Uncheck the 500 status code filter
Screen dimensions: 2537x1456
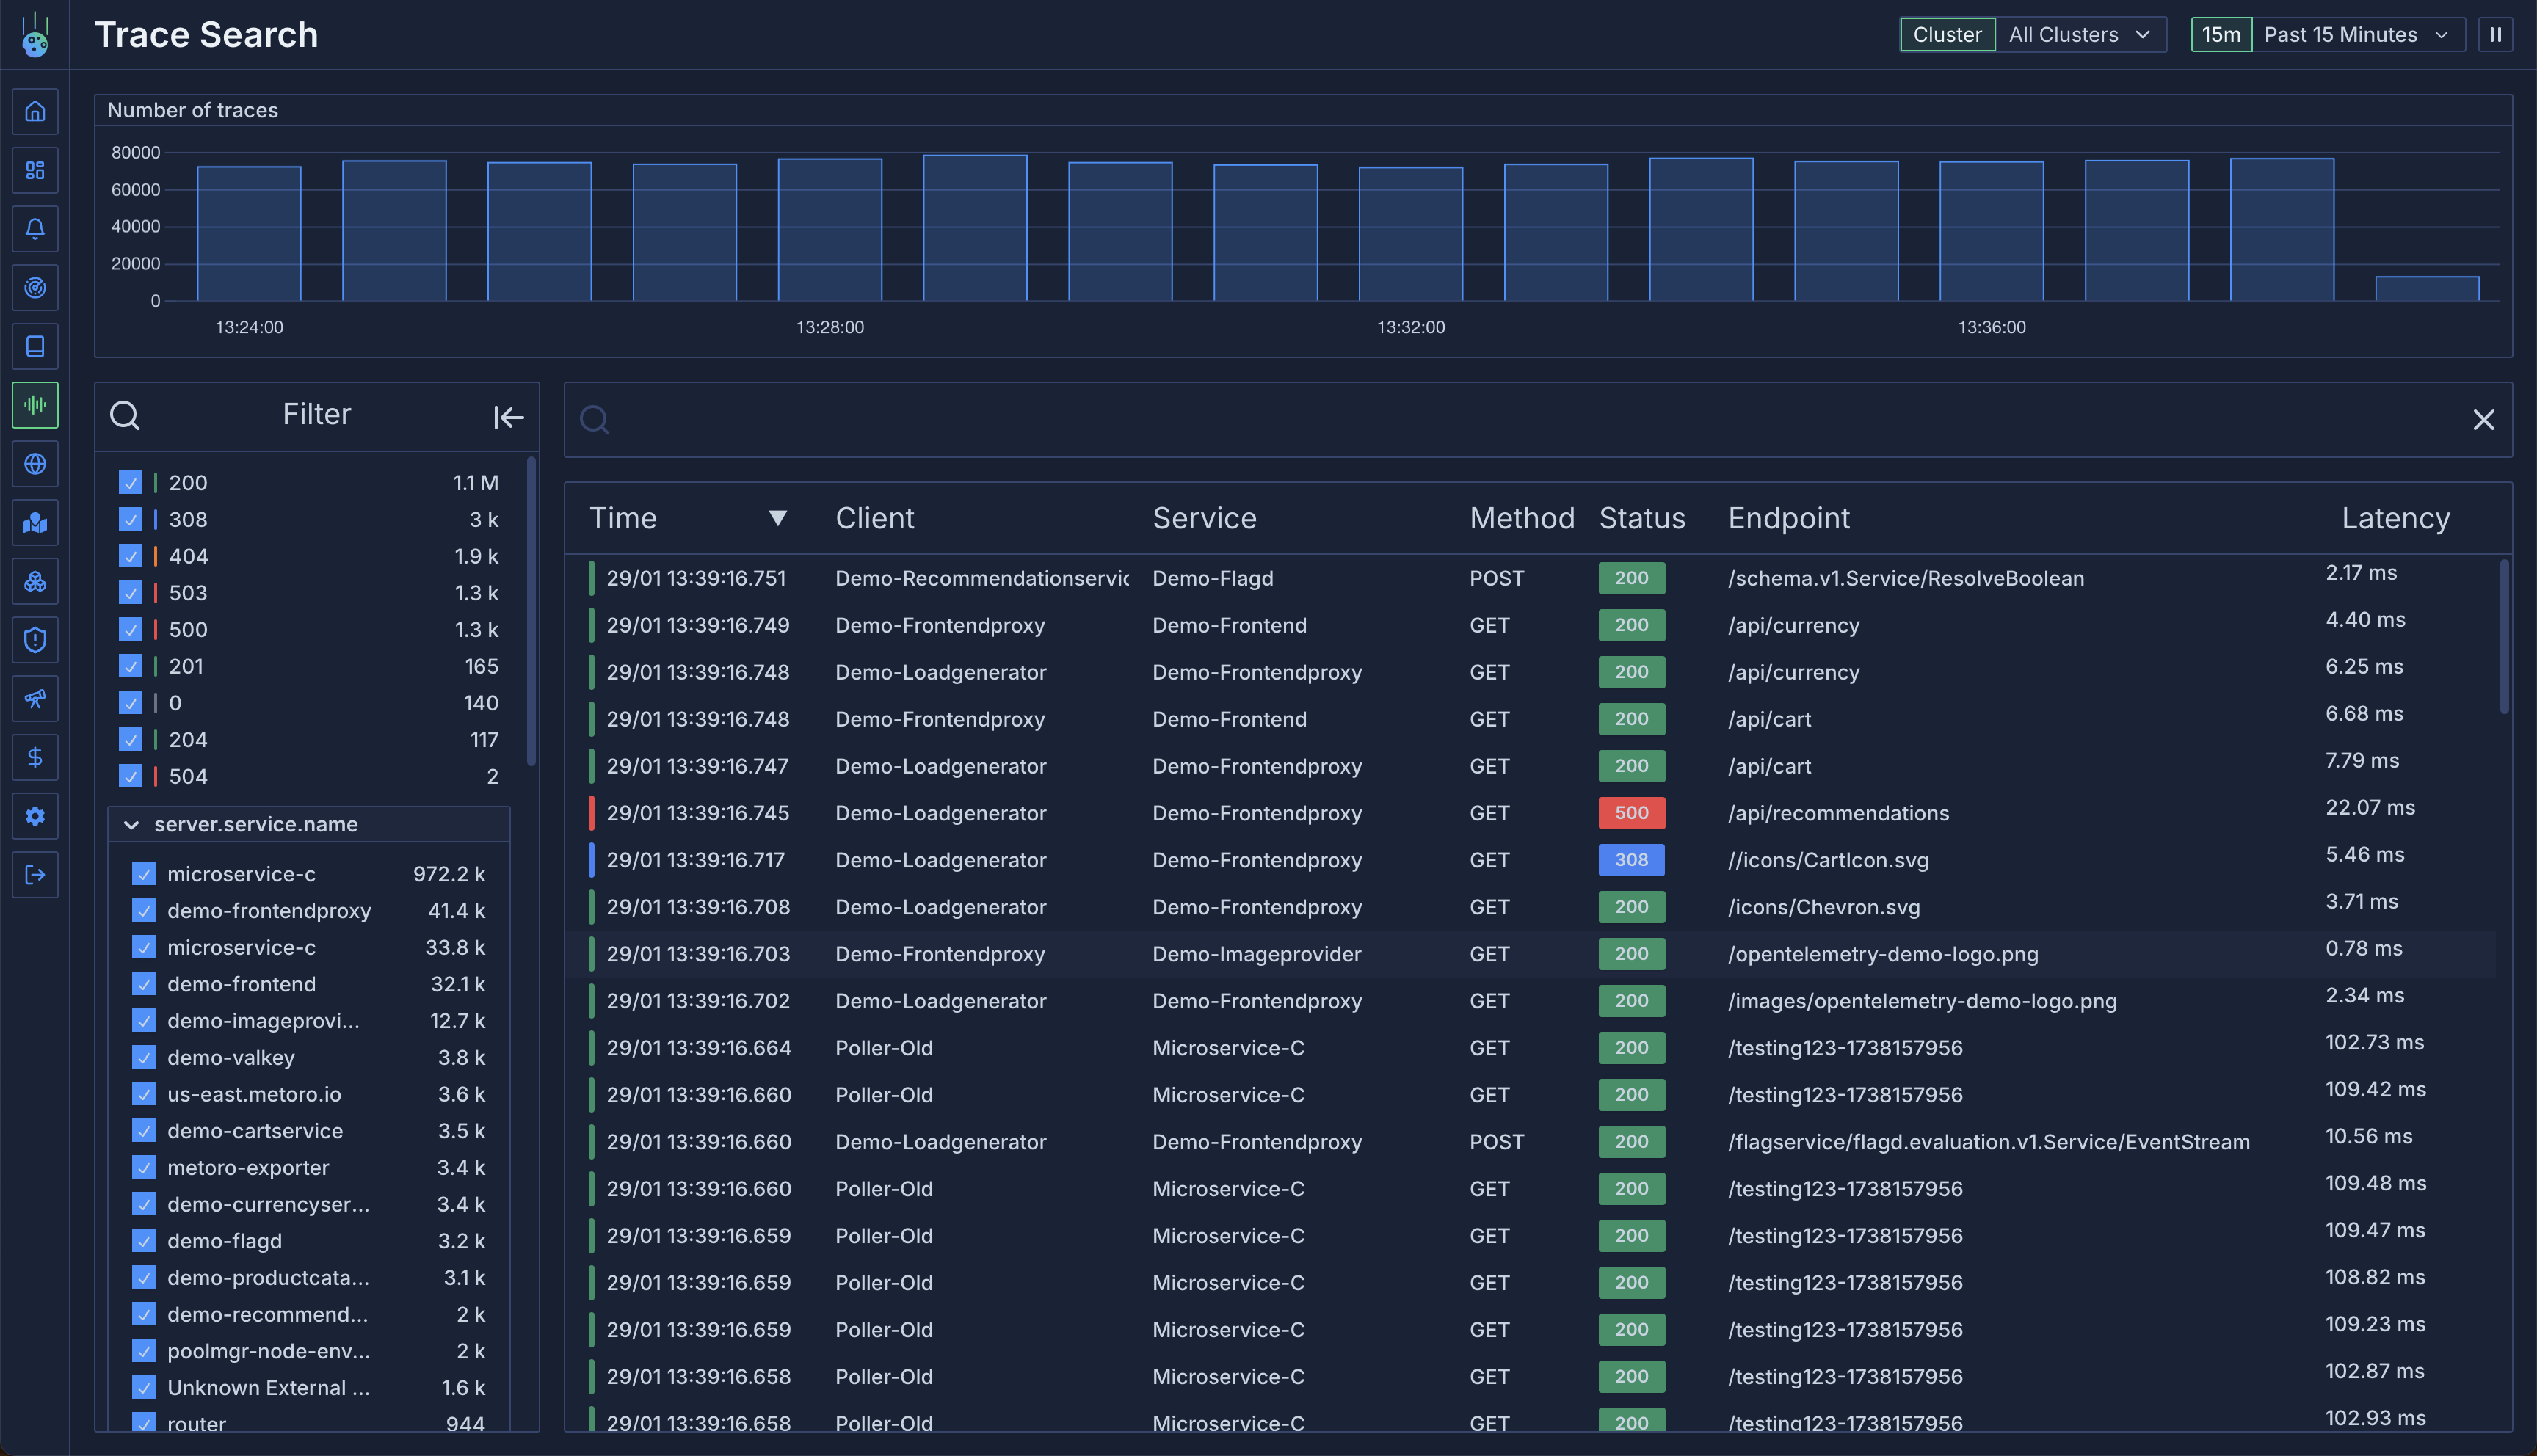(131, 629)
